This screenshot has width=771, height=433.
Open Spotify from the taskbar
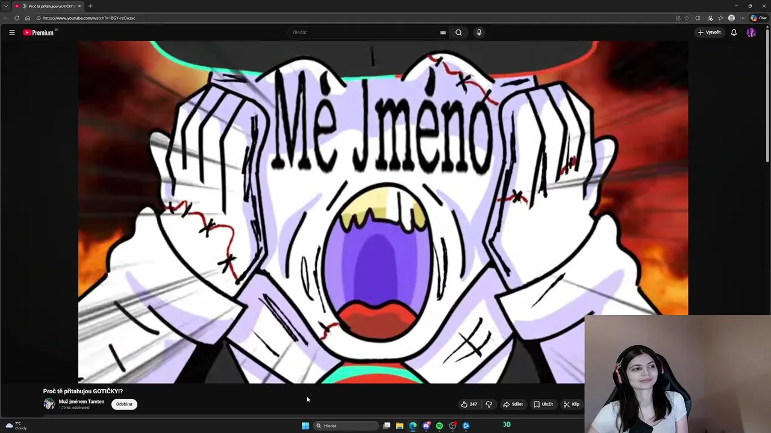[440, 426]
